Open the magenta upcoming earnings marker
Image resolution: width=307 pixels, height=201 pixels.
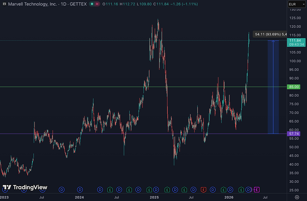click(x=257, y=190)
